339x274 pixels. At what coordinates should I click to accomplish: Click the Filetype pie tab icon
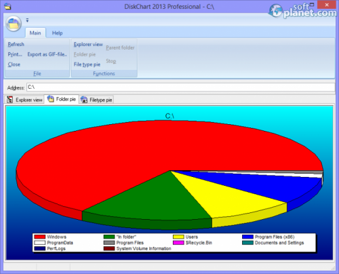point(84,100)
